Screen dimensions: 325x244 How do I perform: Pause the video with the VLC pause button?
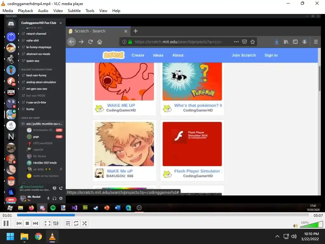pos(6,223)
